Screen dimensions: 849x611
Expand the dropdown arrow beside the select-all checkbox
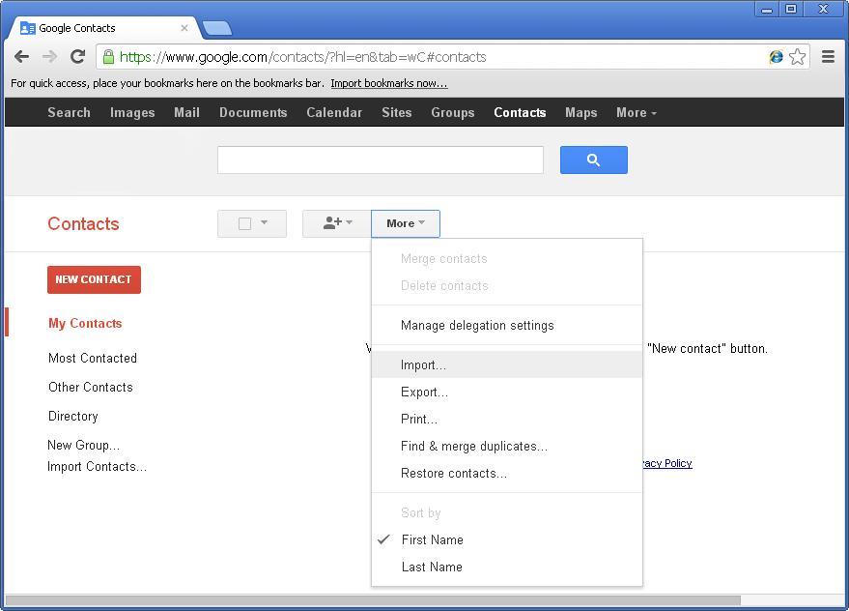pyautogui.click(x=266, y=222)
